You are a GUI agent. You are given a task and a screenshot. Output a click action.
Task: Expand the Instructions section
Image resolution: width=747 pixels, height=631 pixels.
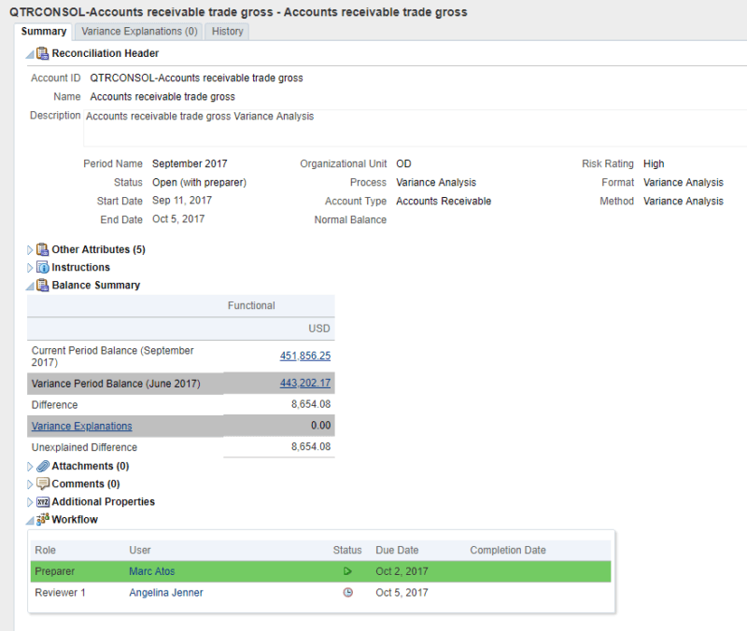(29, 267)
